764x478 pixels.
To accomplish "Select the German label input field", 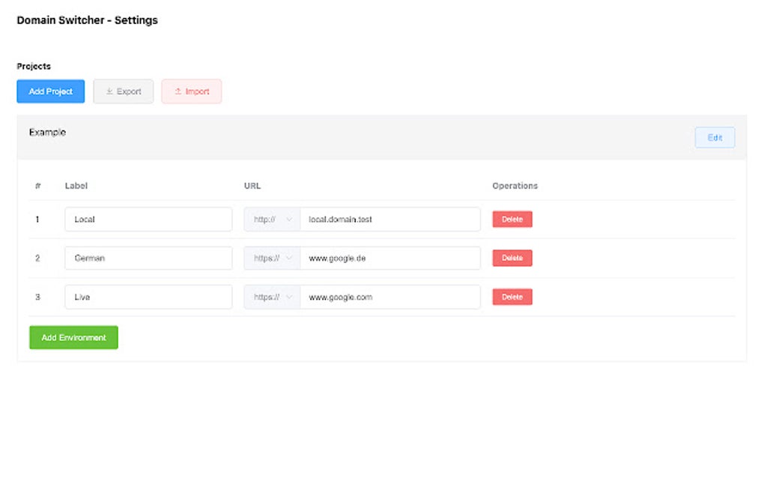I will [148, 258].
